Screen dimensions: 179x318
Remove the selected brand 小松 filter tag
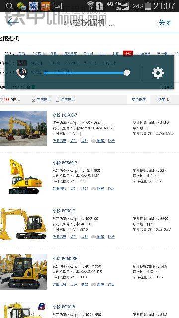pyautogui.click(x=34, y=87)
